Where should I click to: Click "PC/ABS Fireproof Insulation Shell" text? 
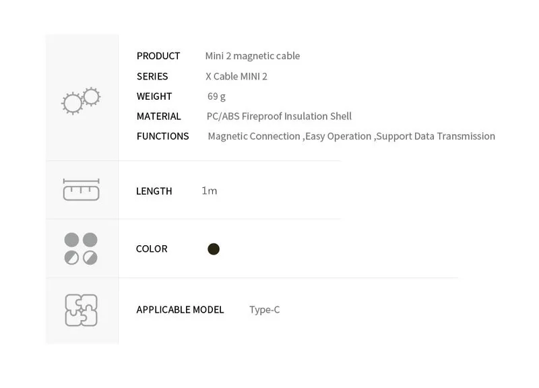pos(279,117)
